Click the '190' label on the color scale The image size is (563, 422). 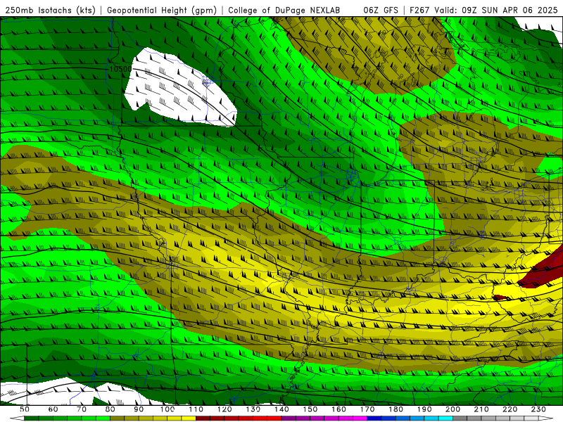pyautogui.click(x=424, y=409)
